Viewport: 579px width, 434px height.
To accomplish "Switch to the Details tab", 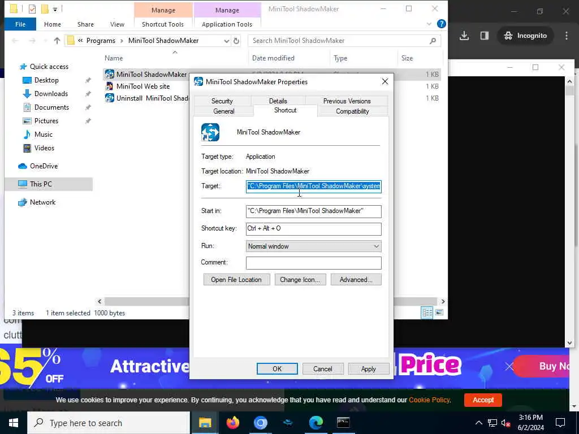I will [x=278, y=101].
